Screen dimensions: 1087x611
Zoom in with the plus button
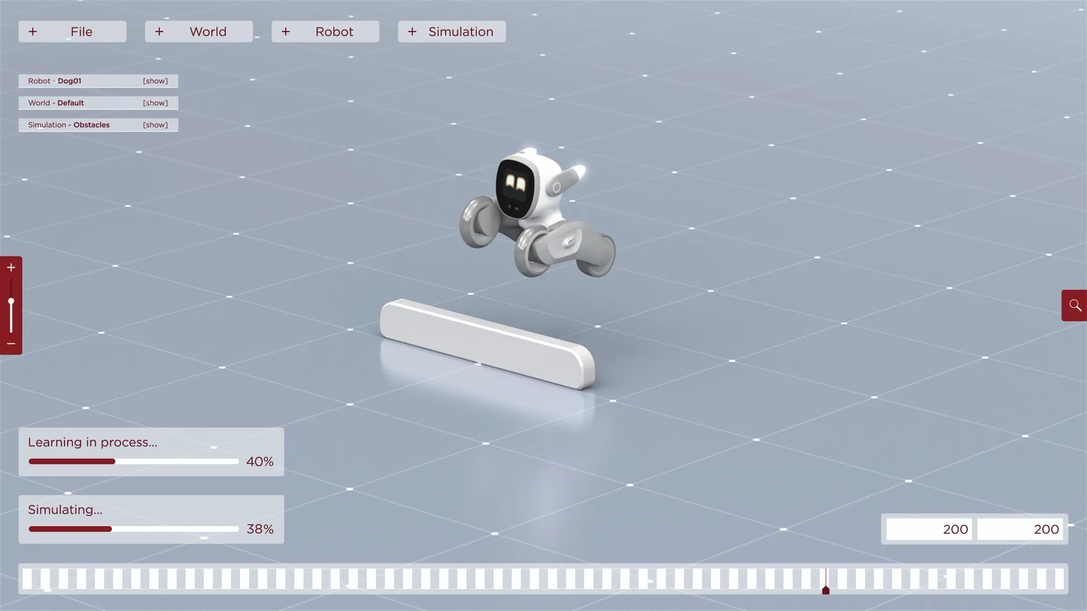point(11,268)
